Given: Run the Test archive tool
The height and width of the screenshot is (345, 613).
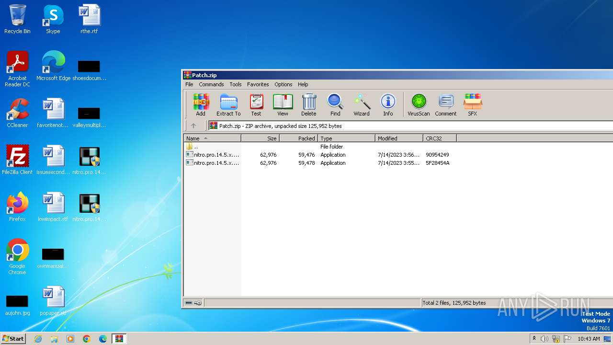Looking at the screenshot, I should tap(256, 105).
